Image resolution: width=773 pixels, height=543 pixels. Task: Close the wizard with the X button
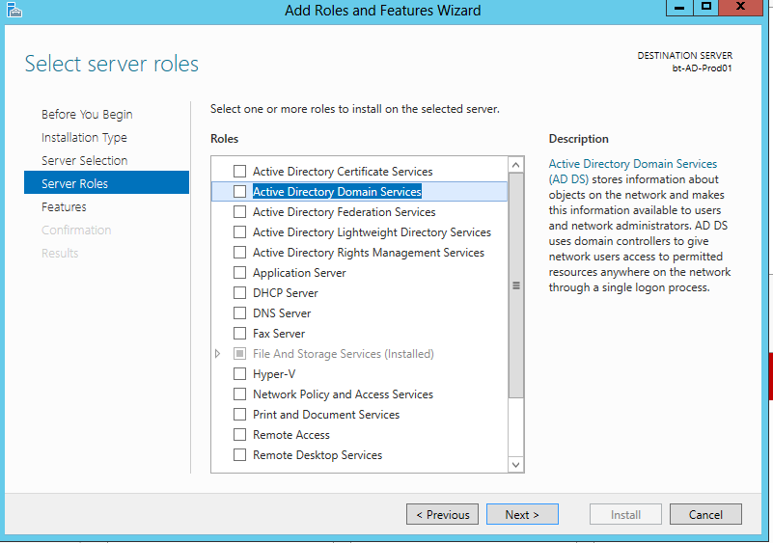[x=740, y=8]
